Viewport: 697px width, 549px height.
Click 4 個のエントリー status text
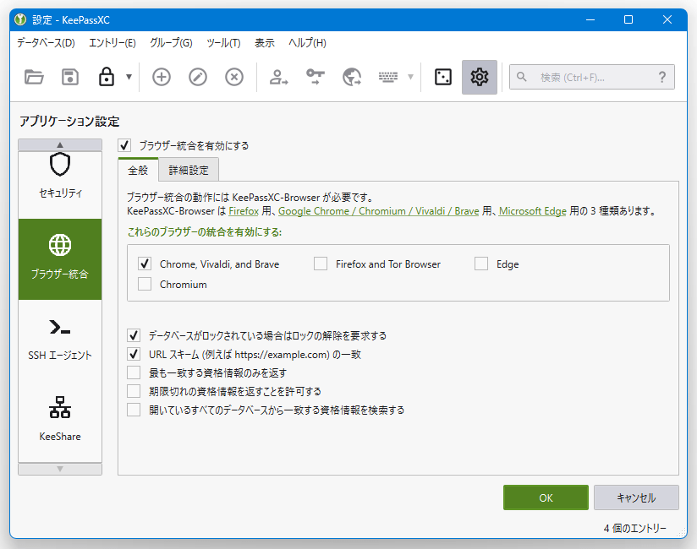pos(634,528)
